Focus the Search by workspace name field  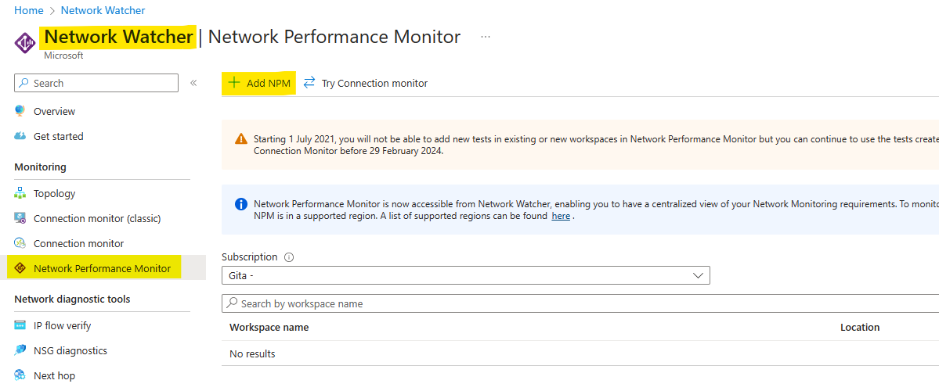point(580,303)
